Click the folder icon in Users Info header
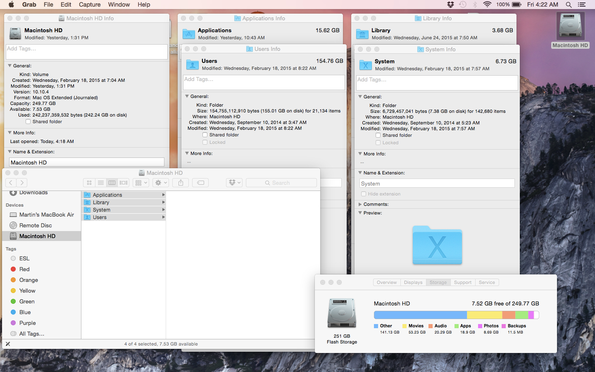 (193, 64)
